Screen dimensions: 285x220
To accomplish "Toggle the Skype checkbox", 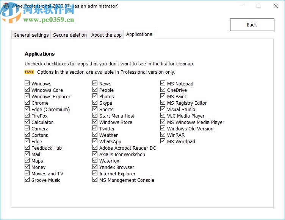I will point(95,102).
